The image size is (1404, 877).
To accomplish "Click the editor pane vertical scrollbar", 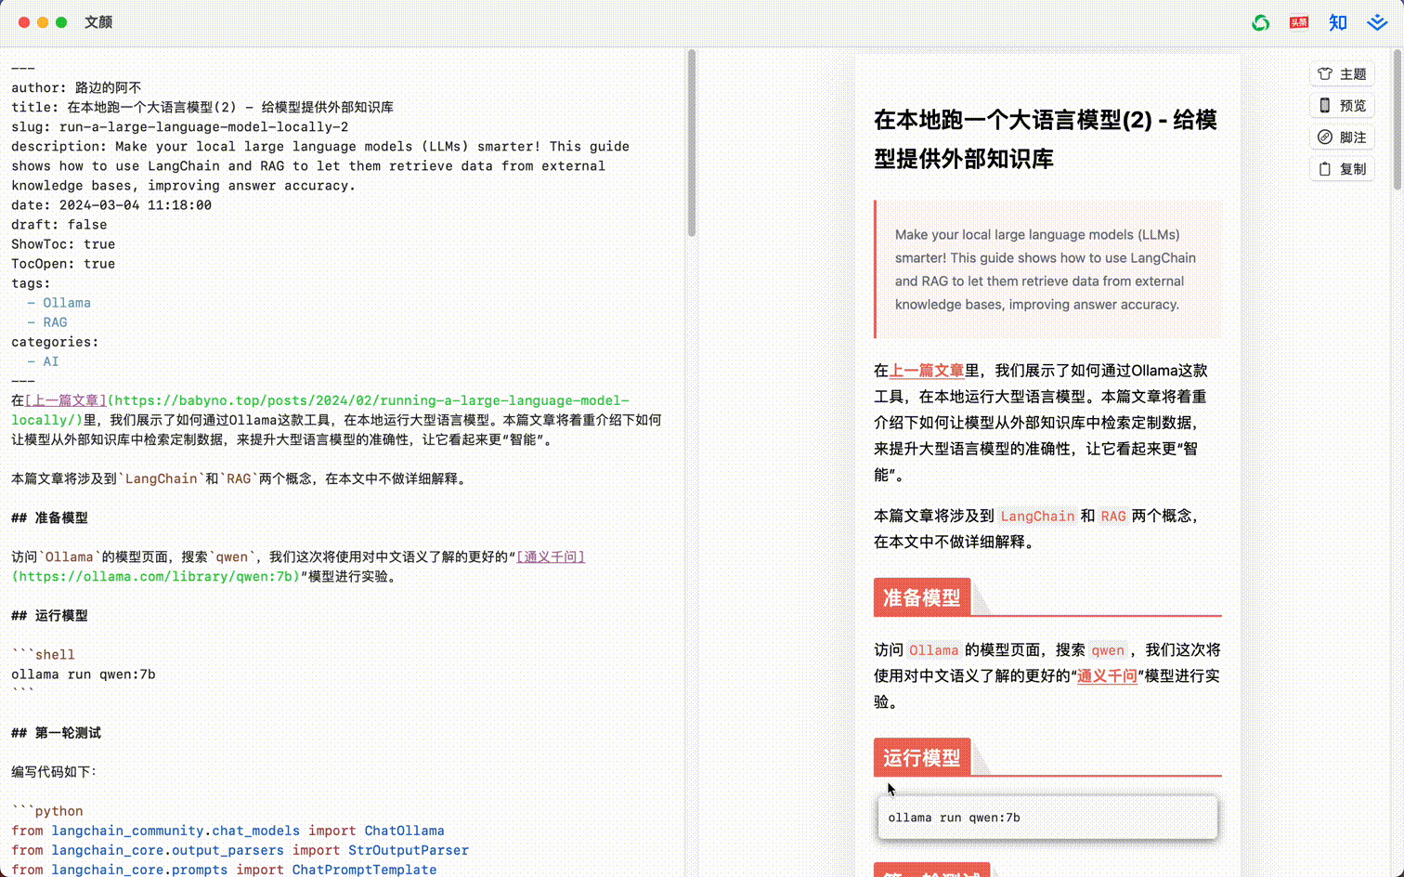I will click(691, 144).
